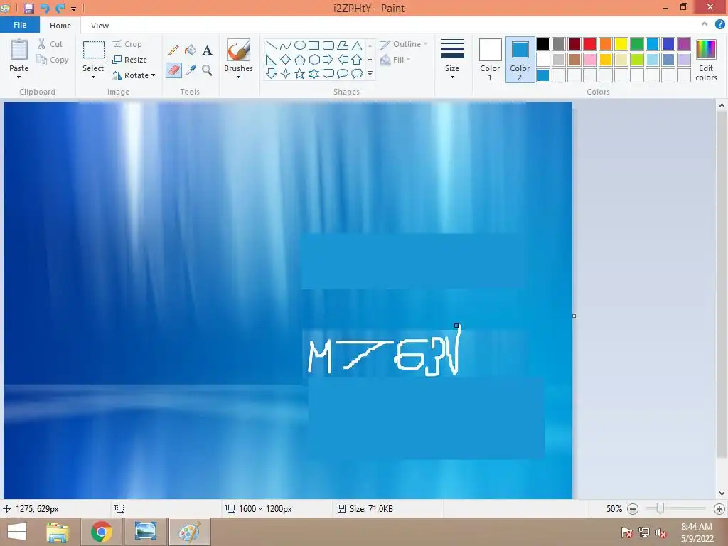Switch to the Home tab
This screenshot has height=546, width=728.
[x=60, y=26]
